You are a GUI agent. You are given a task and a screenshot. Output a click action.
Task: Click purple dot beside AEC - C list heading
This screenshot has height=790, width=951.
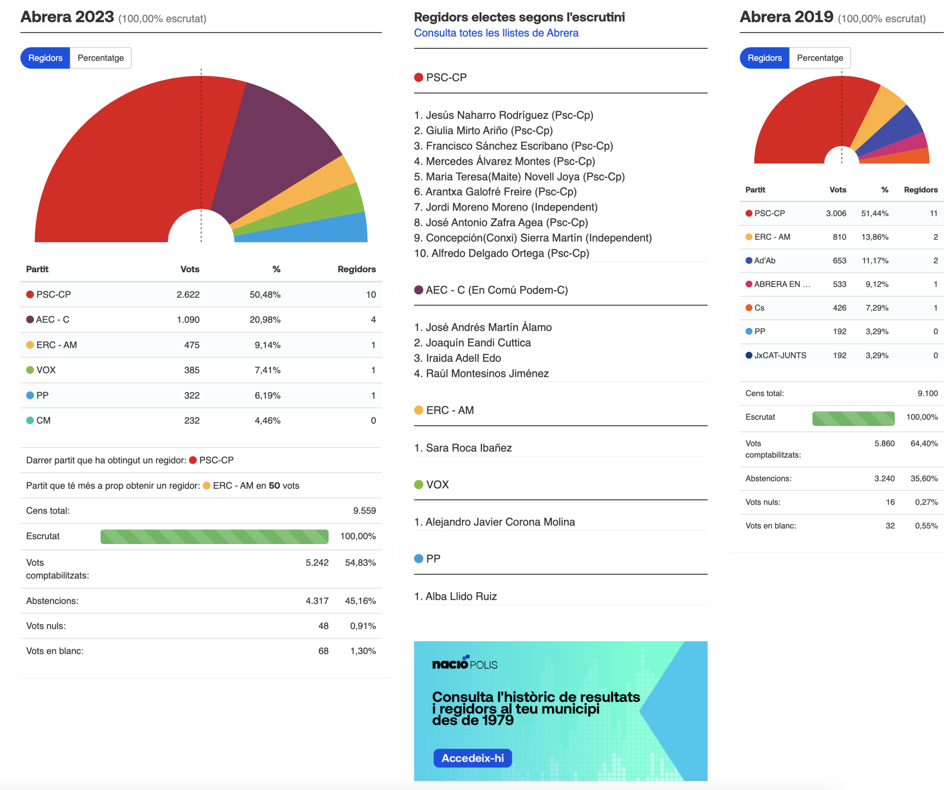pyautogui.click(x=418, y=290)
